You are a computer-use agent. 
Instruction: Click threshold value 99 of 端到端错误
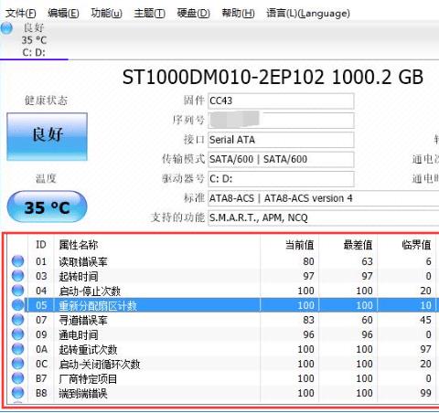pos(425,393)
